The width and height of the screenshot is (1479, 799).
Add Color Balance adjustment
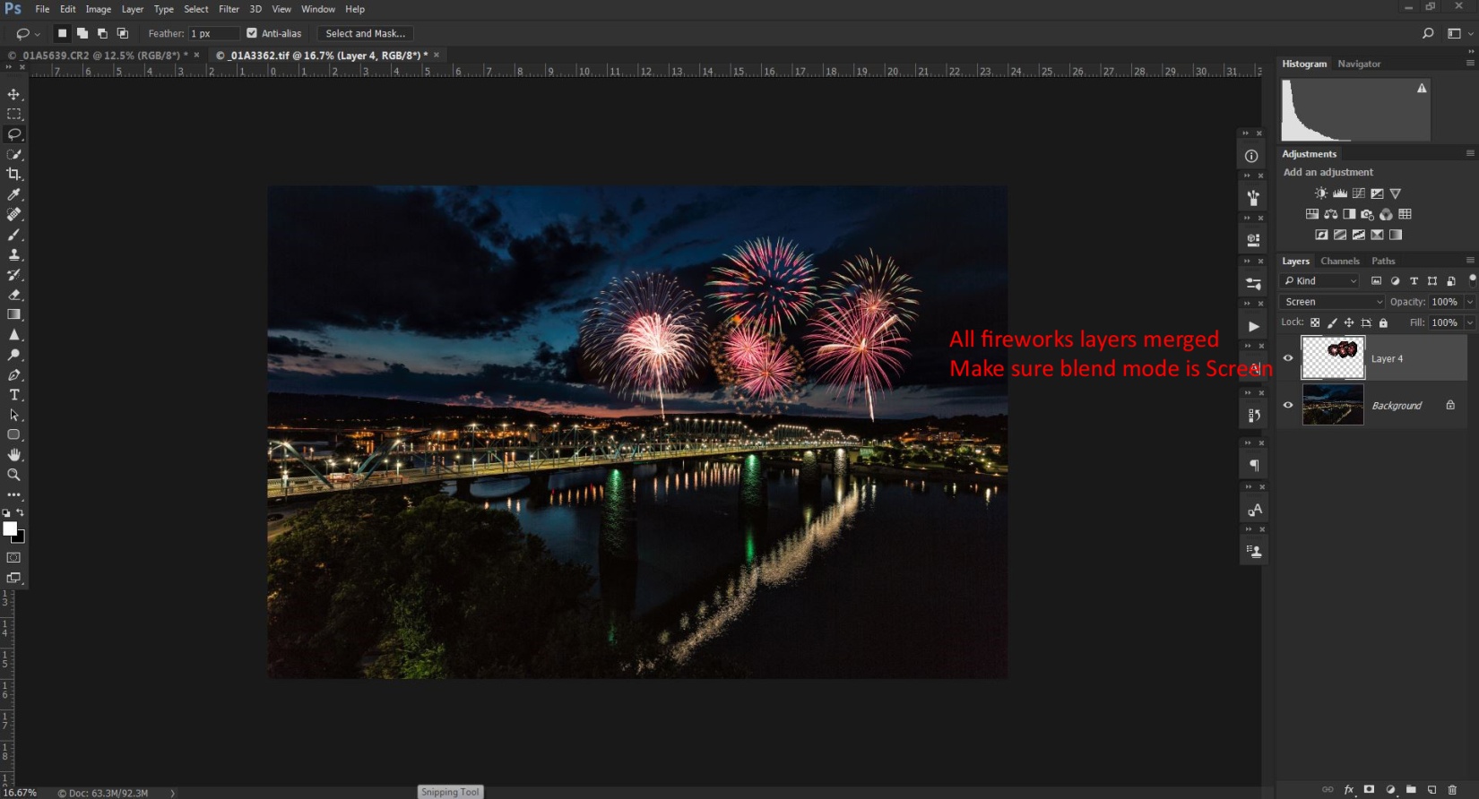click(x=1331, y=214)
